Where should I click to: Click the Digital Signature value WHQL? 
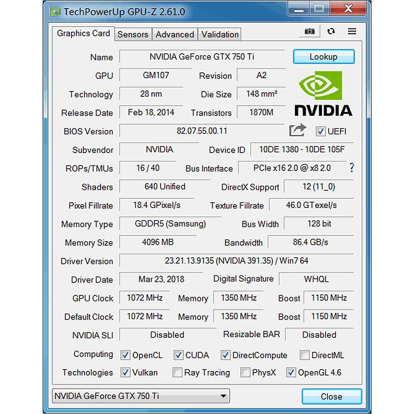coord(316,279)
